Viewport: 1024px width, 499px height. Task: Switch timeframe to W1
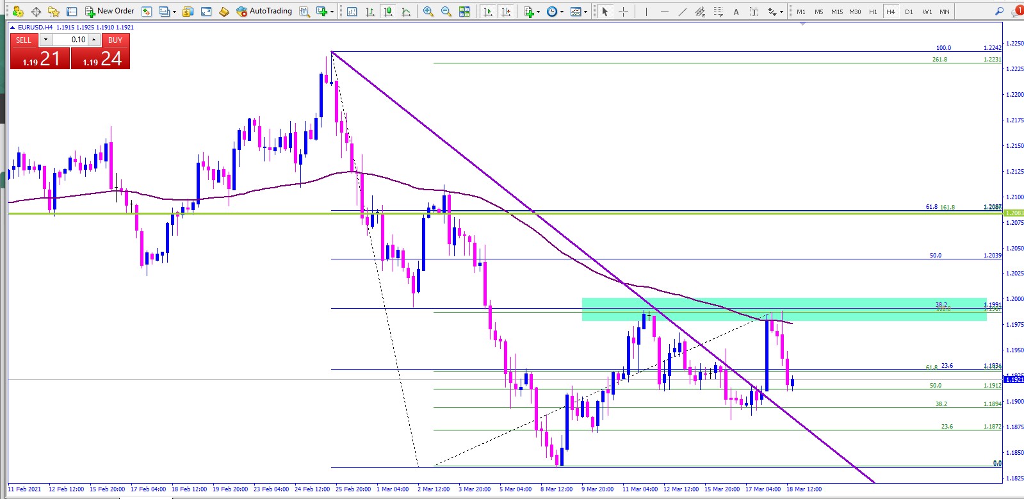tap(927, 12)
